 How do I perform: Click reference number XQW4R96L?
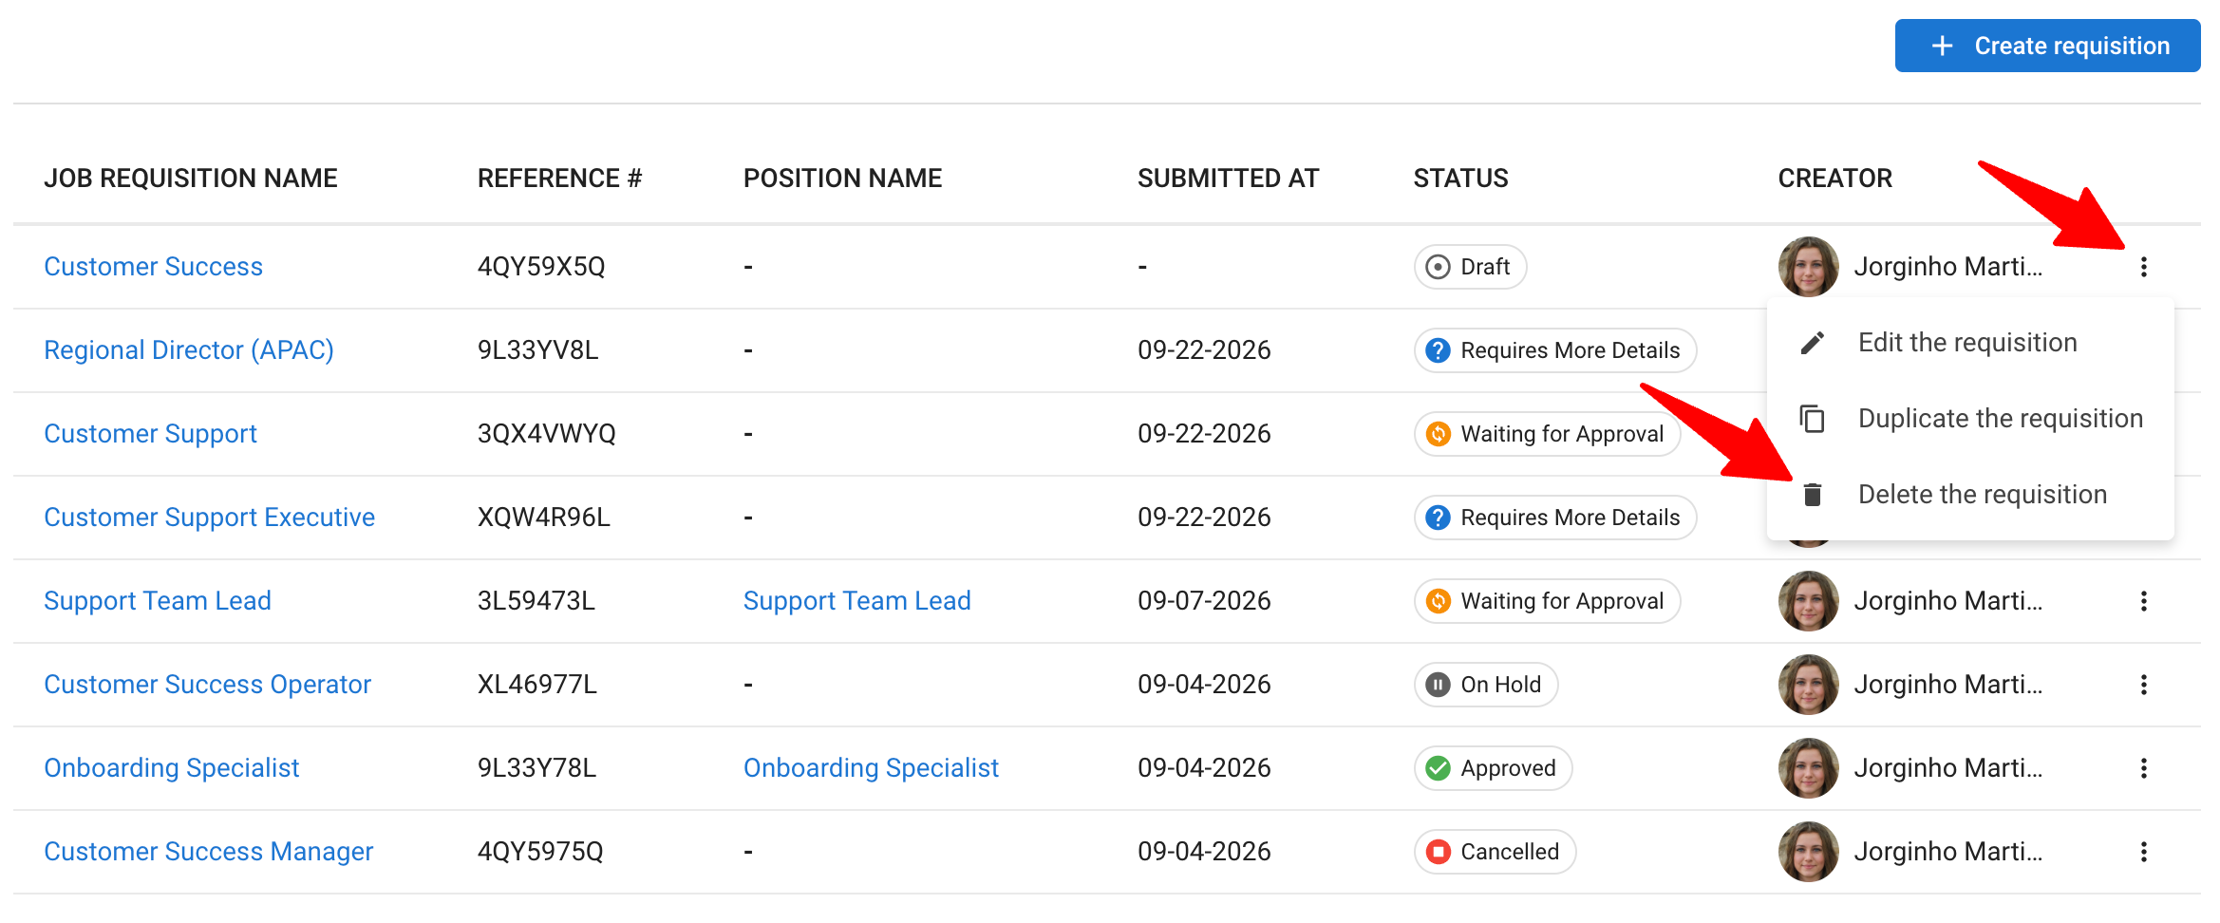pyautogui.click(x=543, y=518)
